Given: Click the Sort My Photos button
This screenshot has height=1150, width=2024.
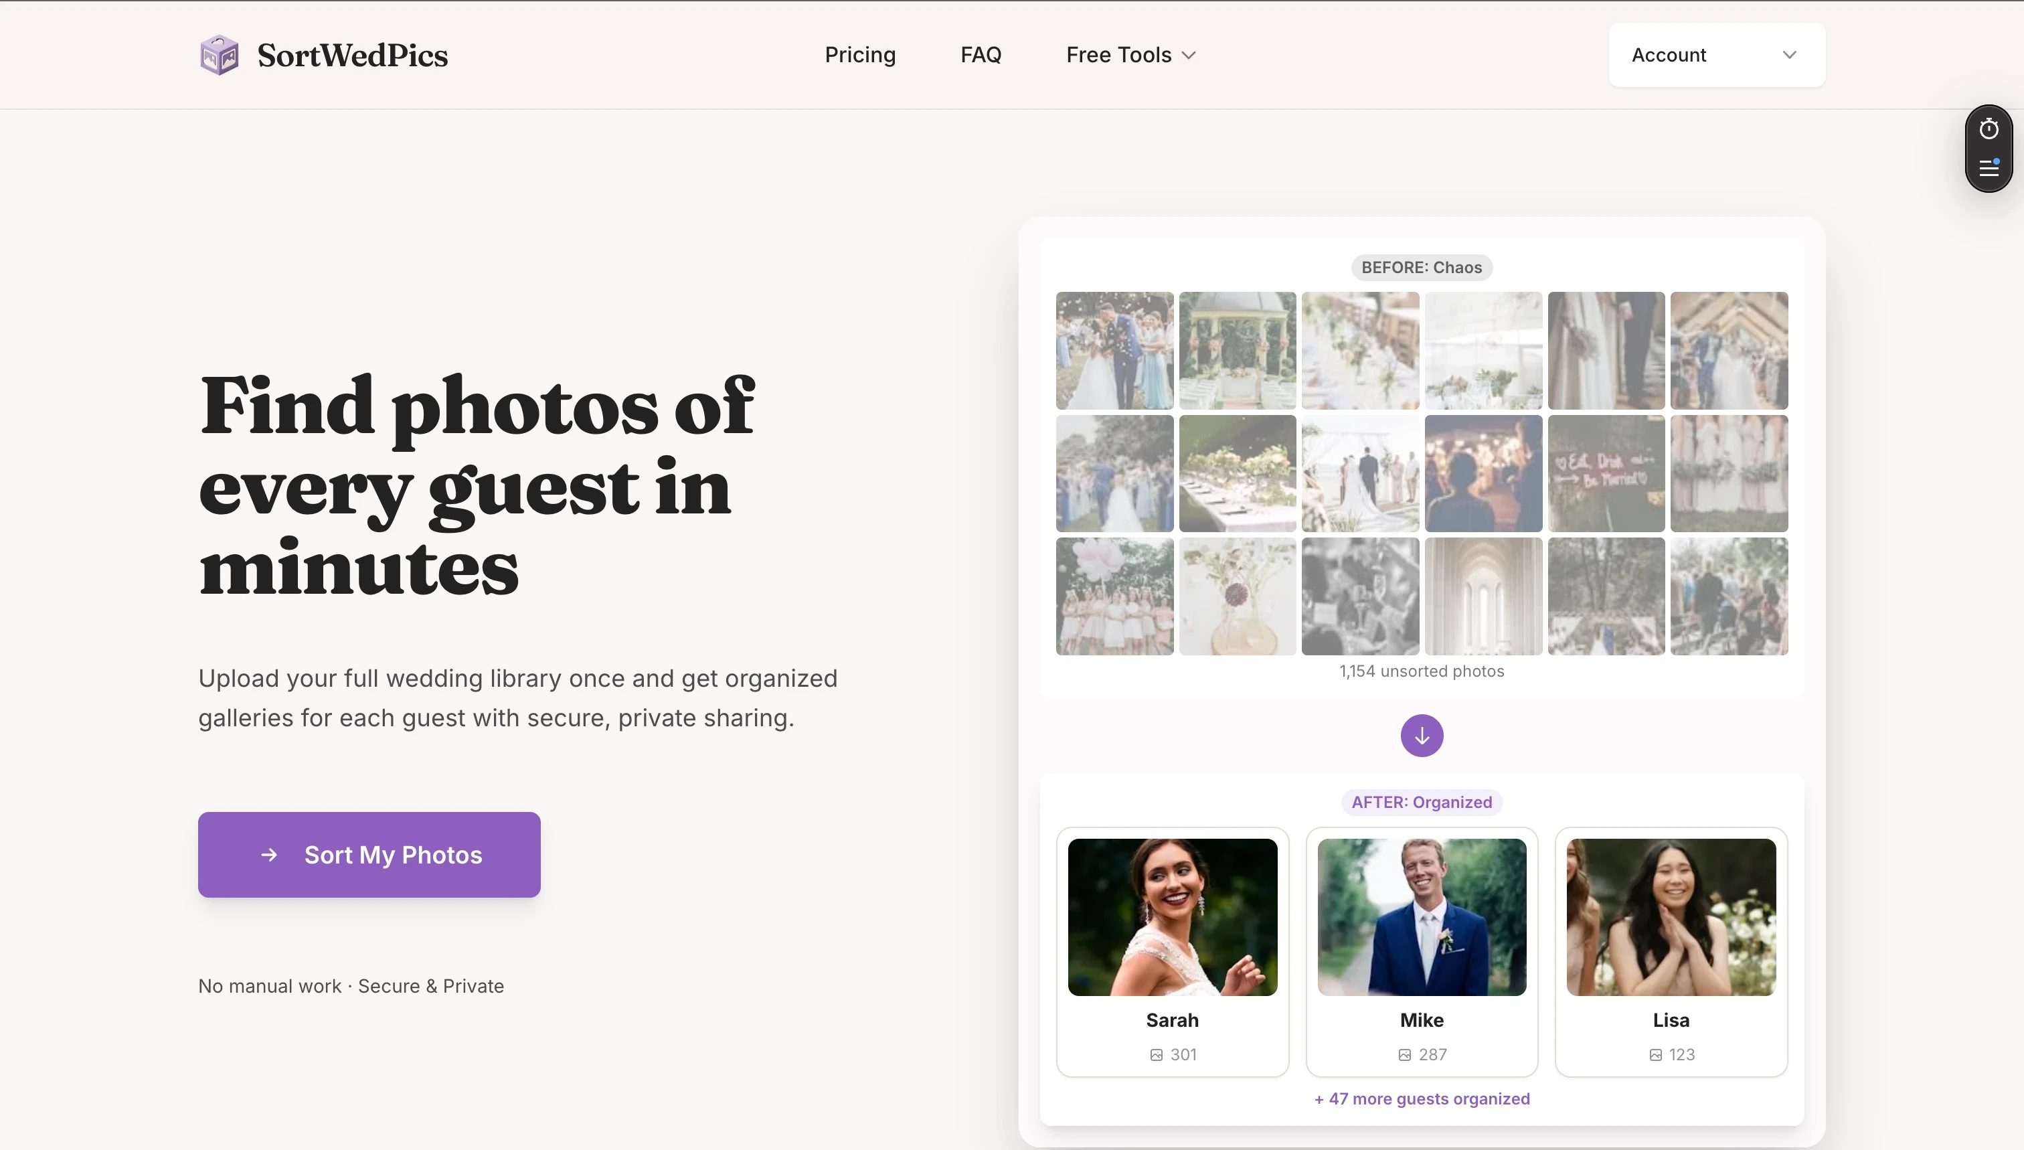Looking at the screenshot, I should point(369,854).
